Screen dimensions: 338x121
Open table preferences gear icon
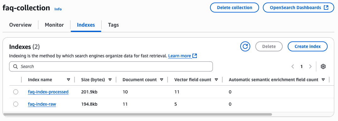click(323, 67)
